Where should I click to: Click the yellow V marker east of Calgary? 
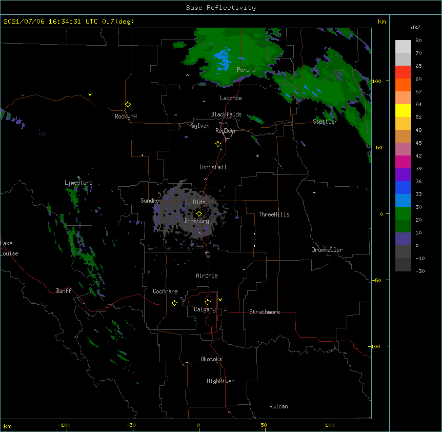pyautogui.click(x=220, y=300)
